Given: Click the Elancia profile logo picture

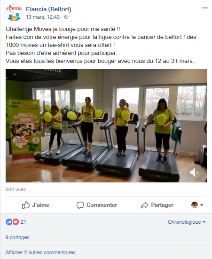Looking at the screenshot, I should tap(14, 13).
